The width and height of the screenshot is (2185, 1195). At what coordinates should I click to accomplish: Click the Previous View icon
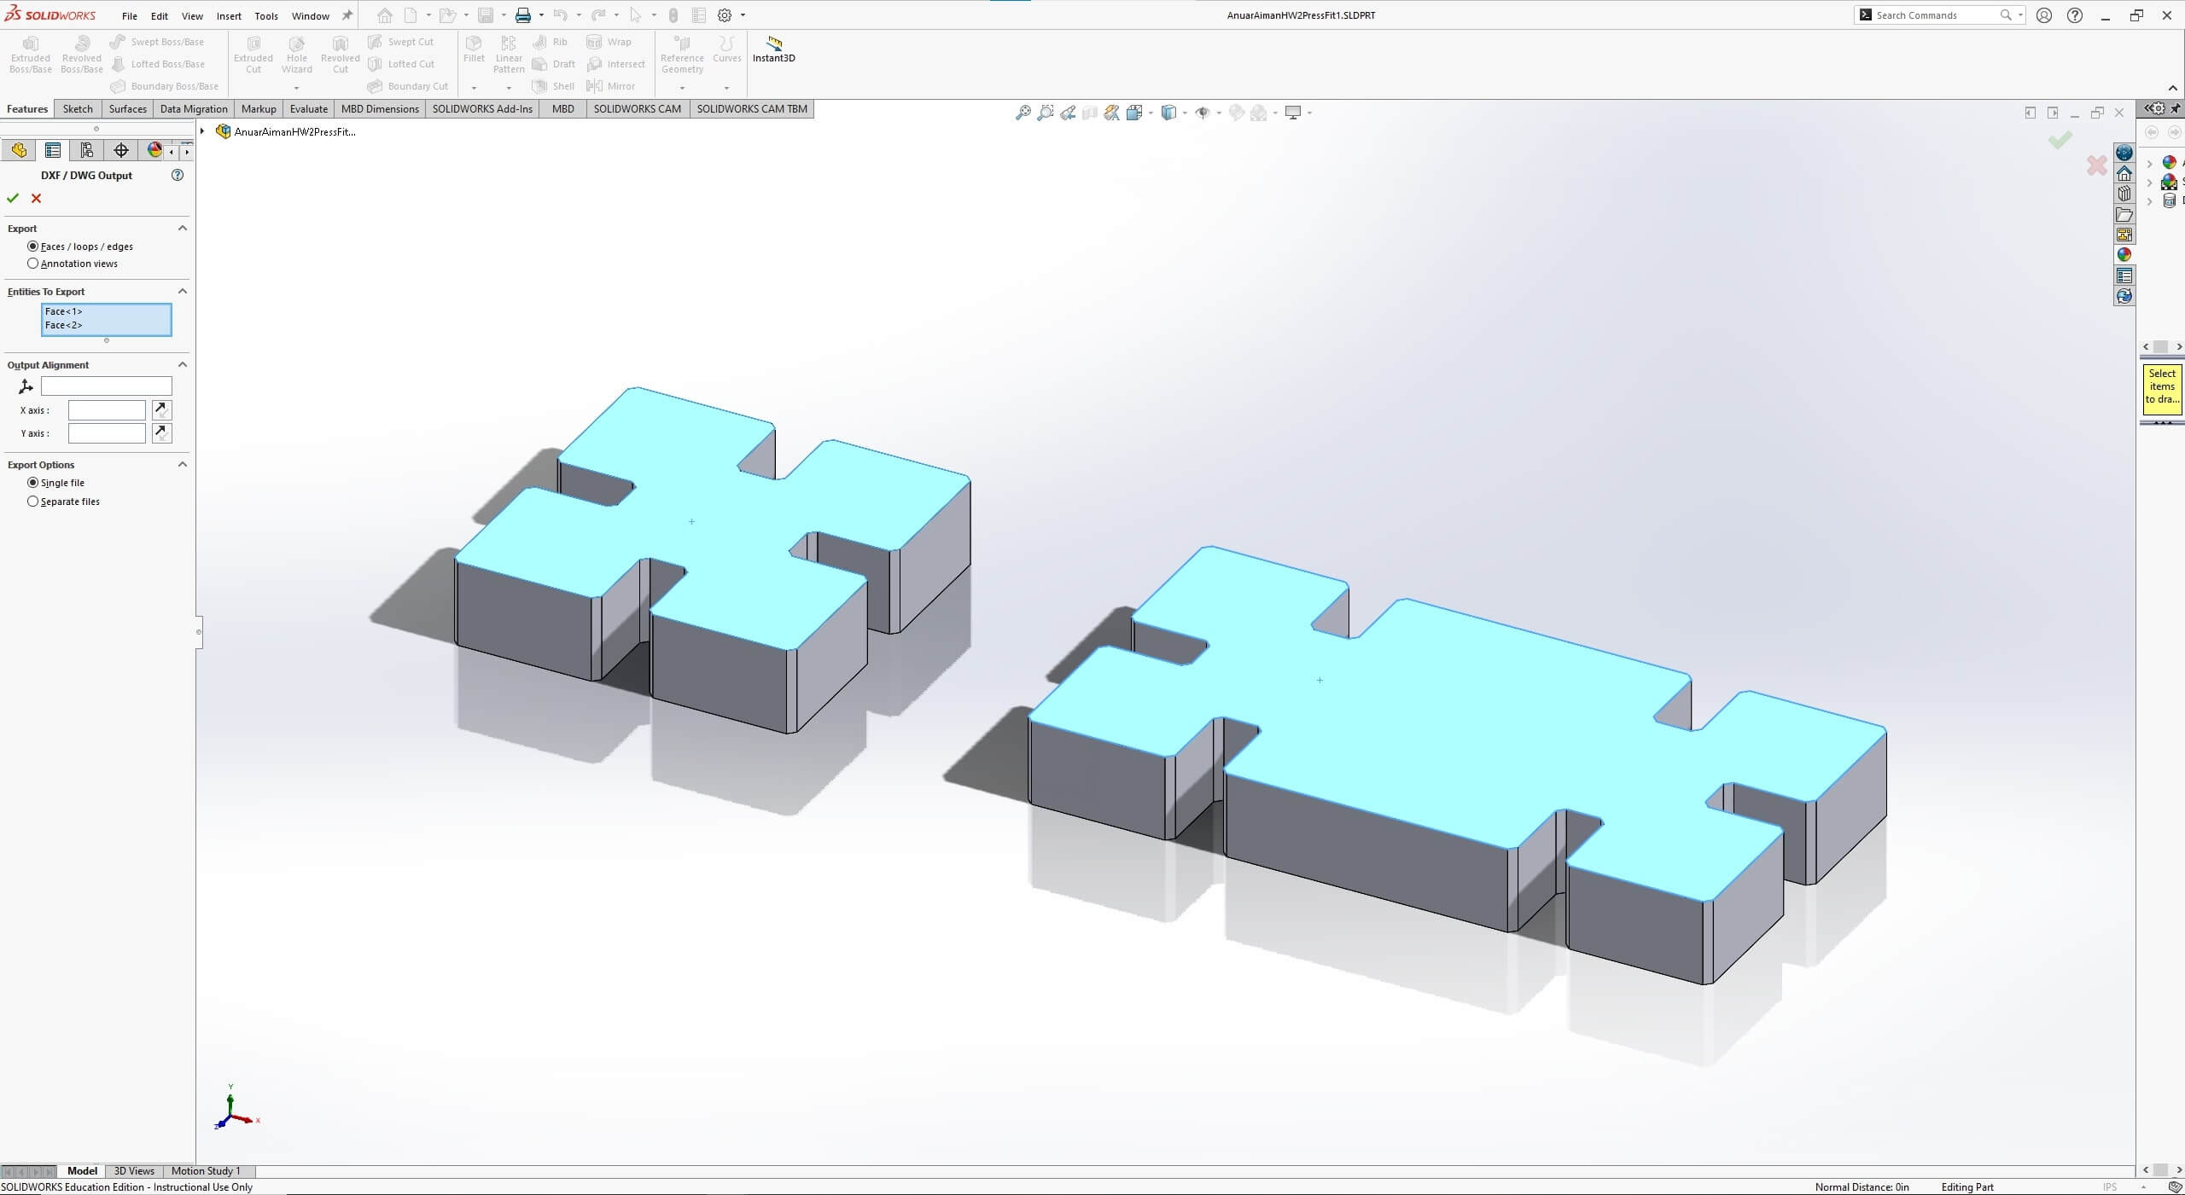click(1067, 113)
